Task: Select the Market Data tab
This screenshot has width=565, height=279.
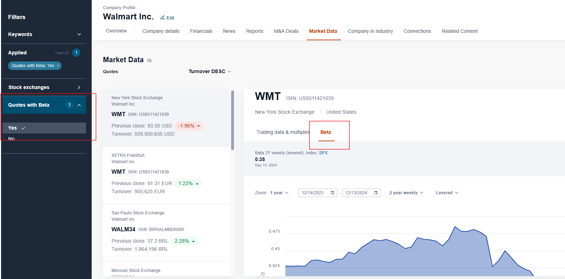Action: (323, 31)
